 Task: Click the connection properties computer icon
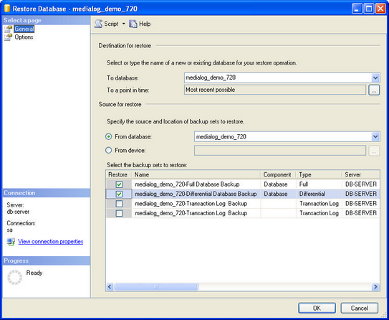click(x=11, y=242)
